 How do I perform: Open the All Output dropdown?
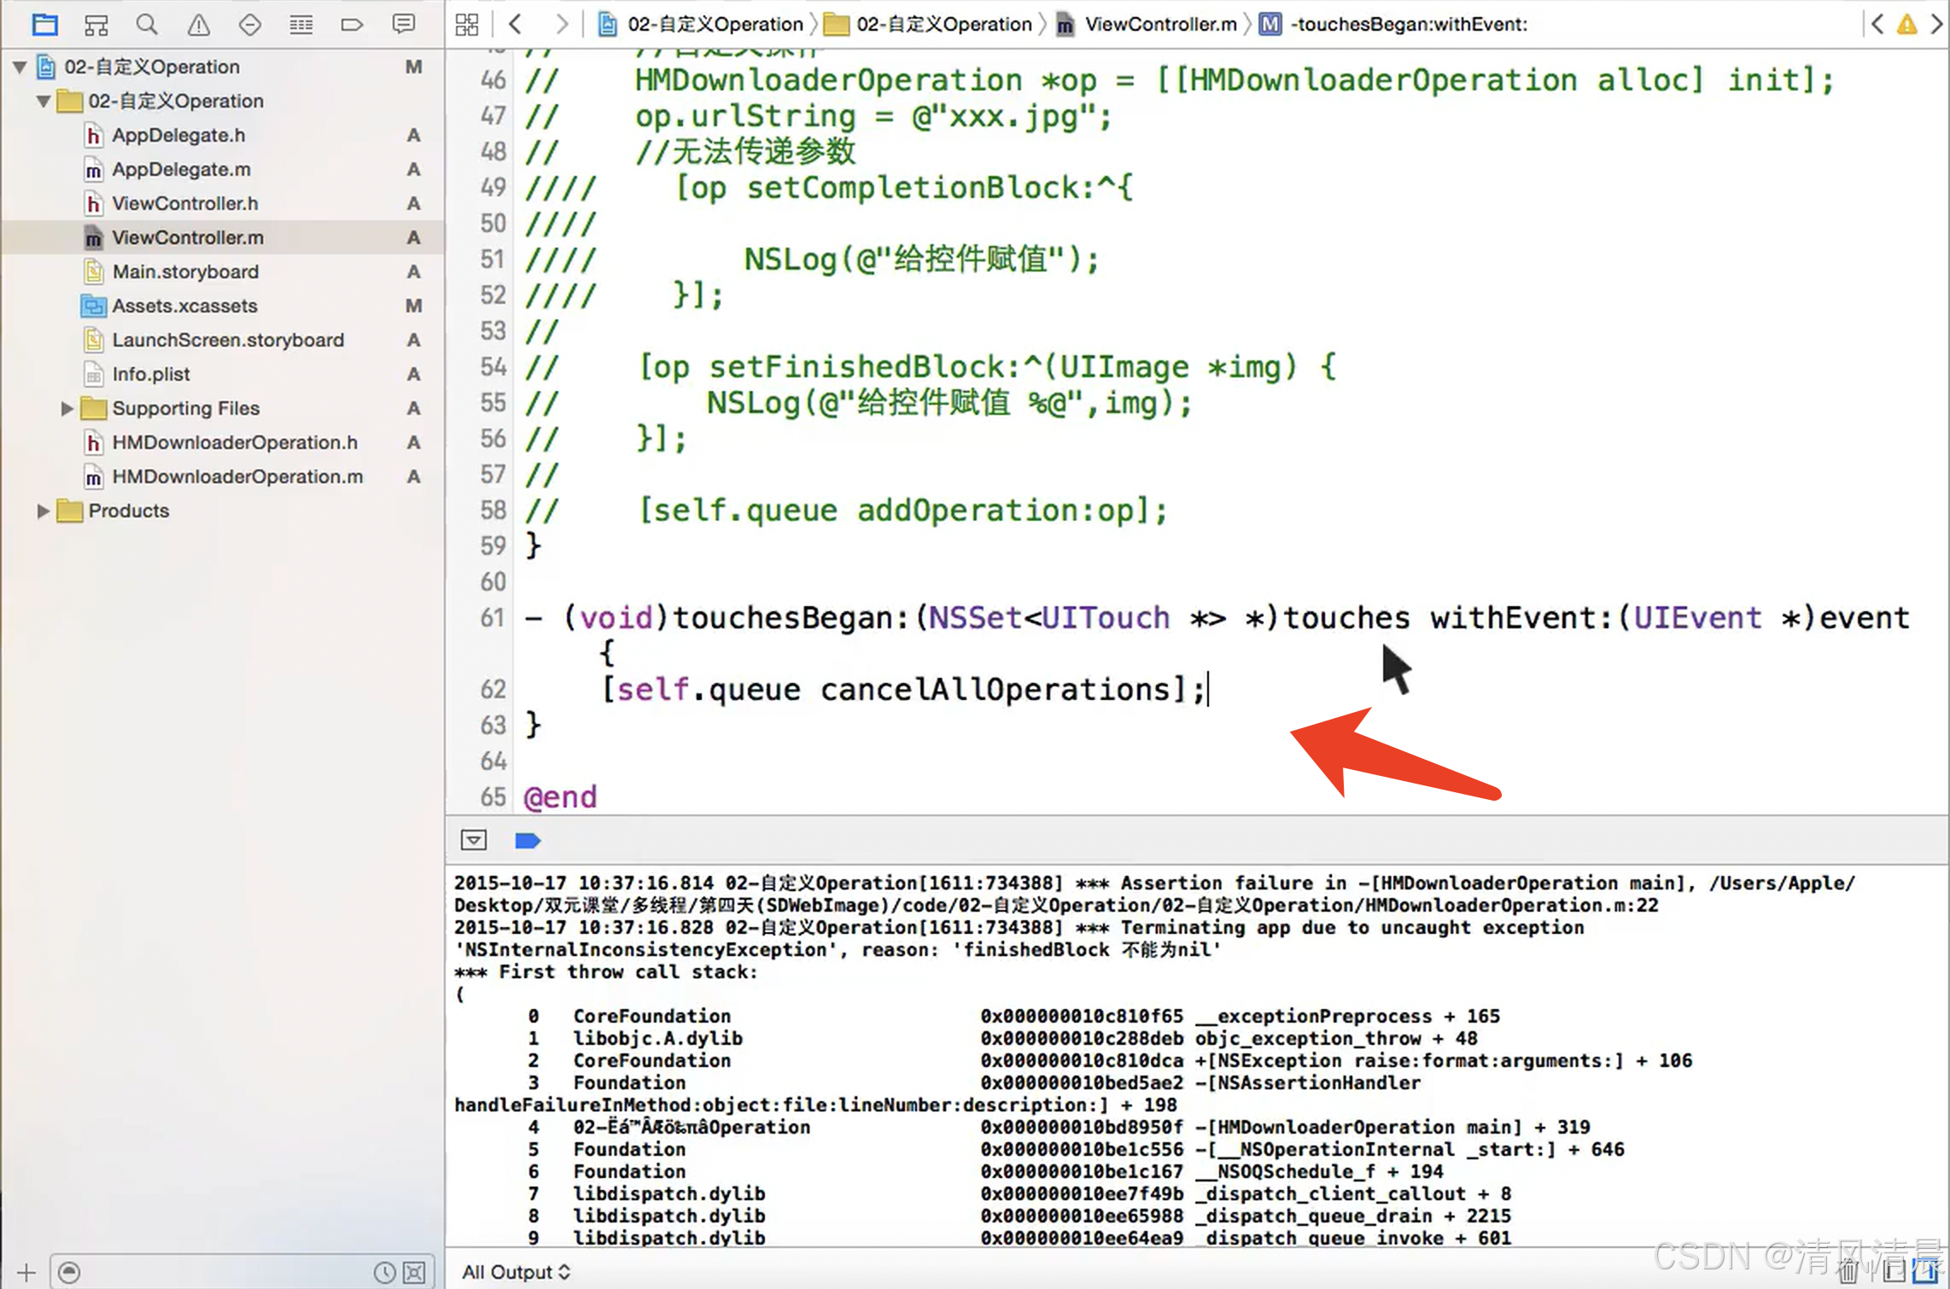point(516,1273)
